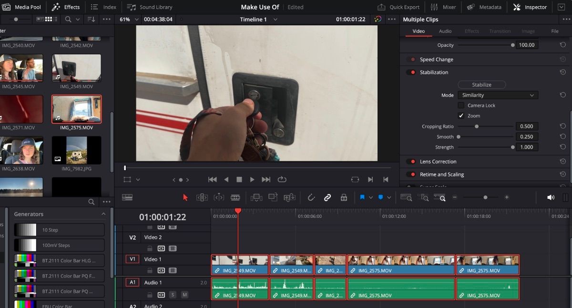Open the Sound Library panel
Viewport: 572px width, 308px height.
pos(150,7)
